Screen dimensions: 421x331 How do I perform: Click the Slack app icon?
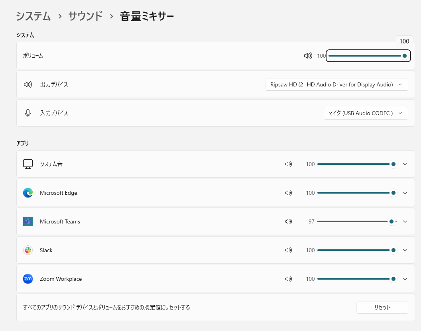pos(28,250)
